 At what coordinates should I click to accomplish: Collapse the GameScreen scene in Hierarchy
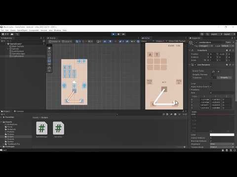[6, 44]
